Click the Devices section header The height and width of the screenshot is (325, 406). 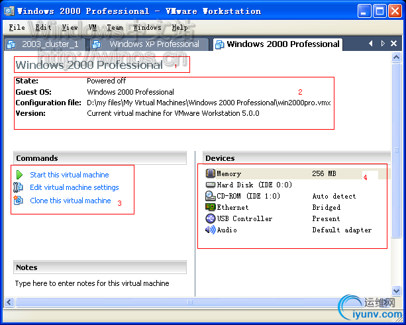click(297, 158)
